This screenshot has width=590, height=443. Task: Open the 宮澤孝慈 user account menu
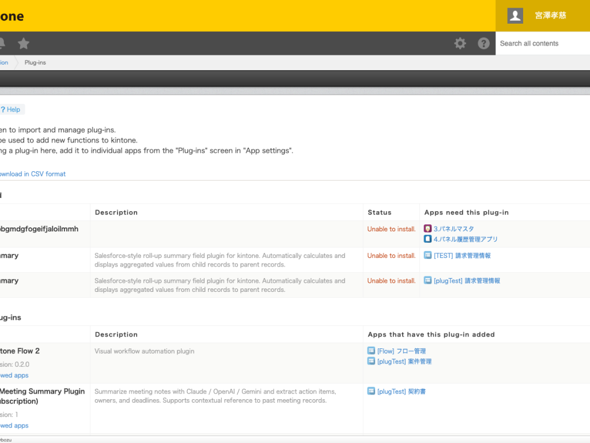tap(550, 16)
